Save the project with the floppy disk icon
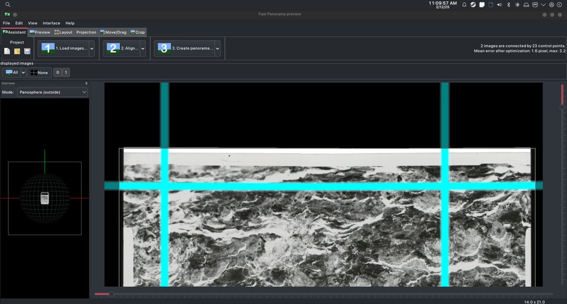 27,52
